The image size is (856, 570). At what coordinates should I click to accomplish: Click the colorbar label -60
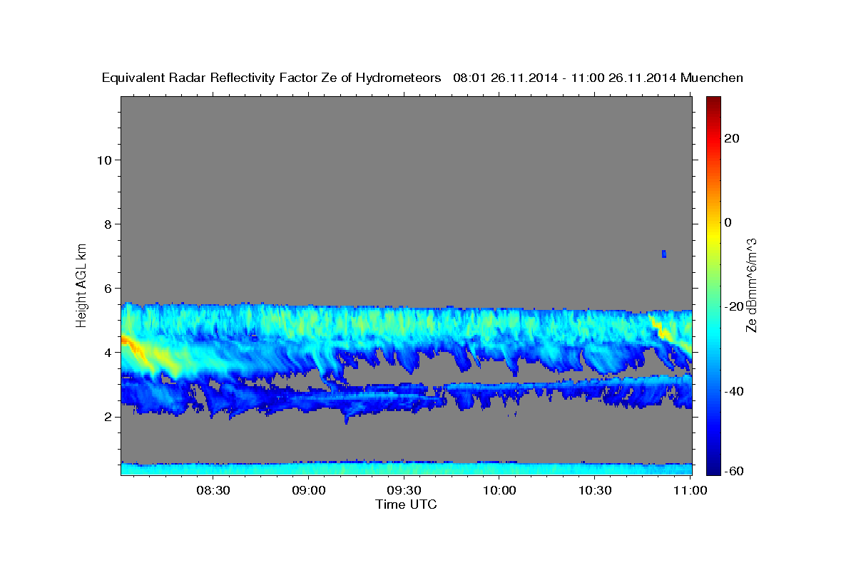[735, 471]
